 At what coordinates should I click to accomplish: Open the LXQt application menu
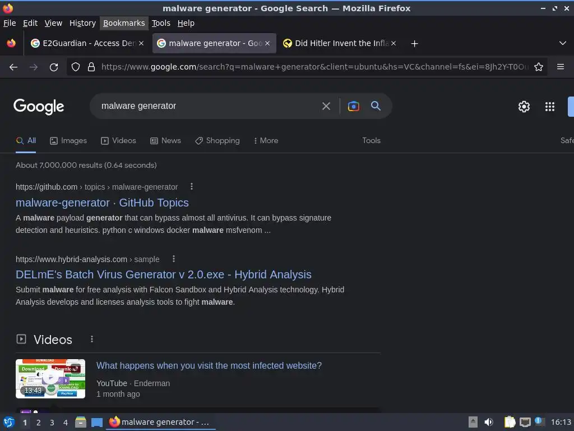pos(9,422)
